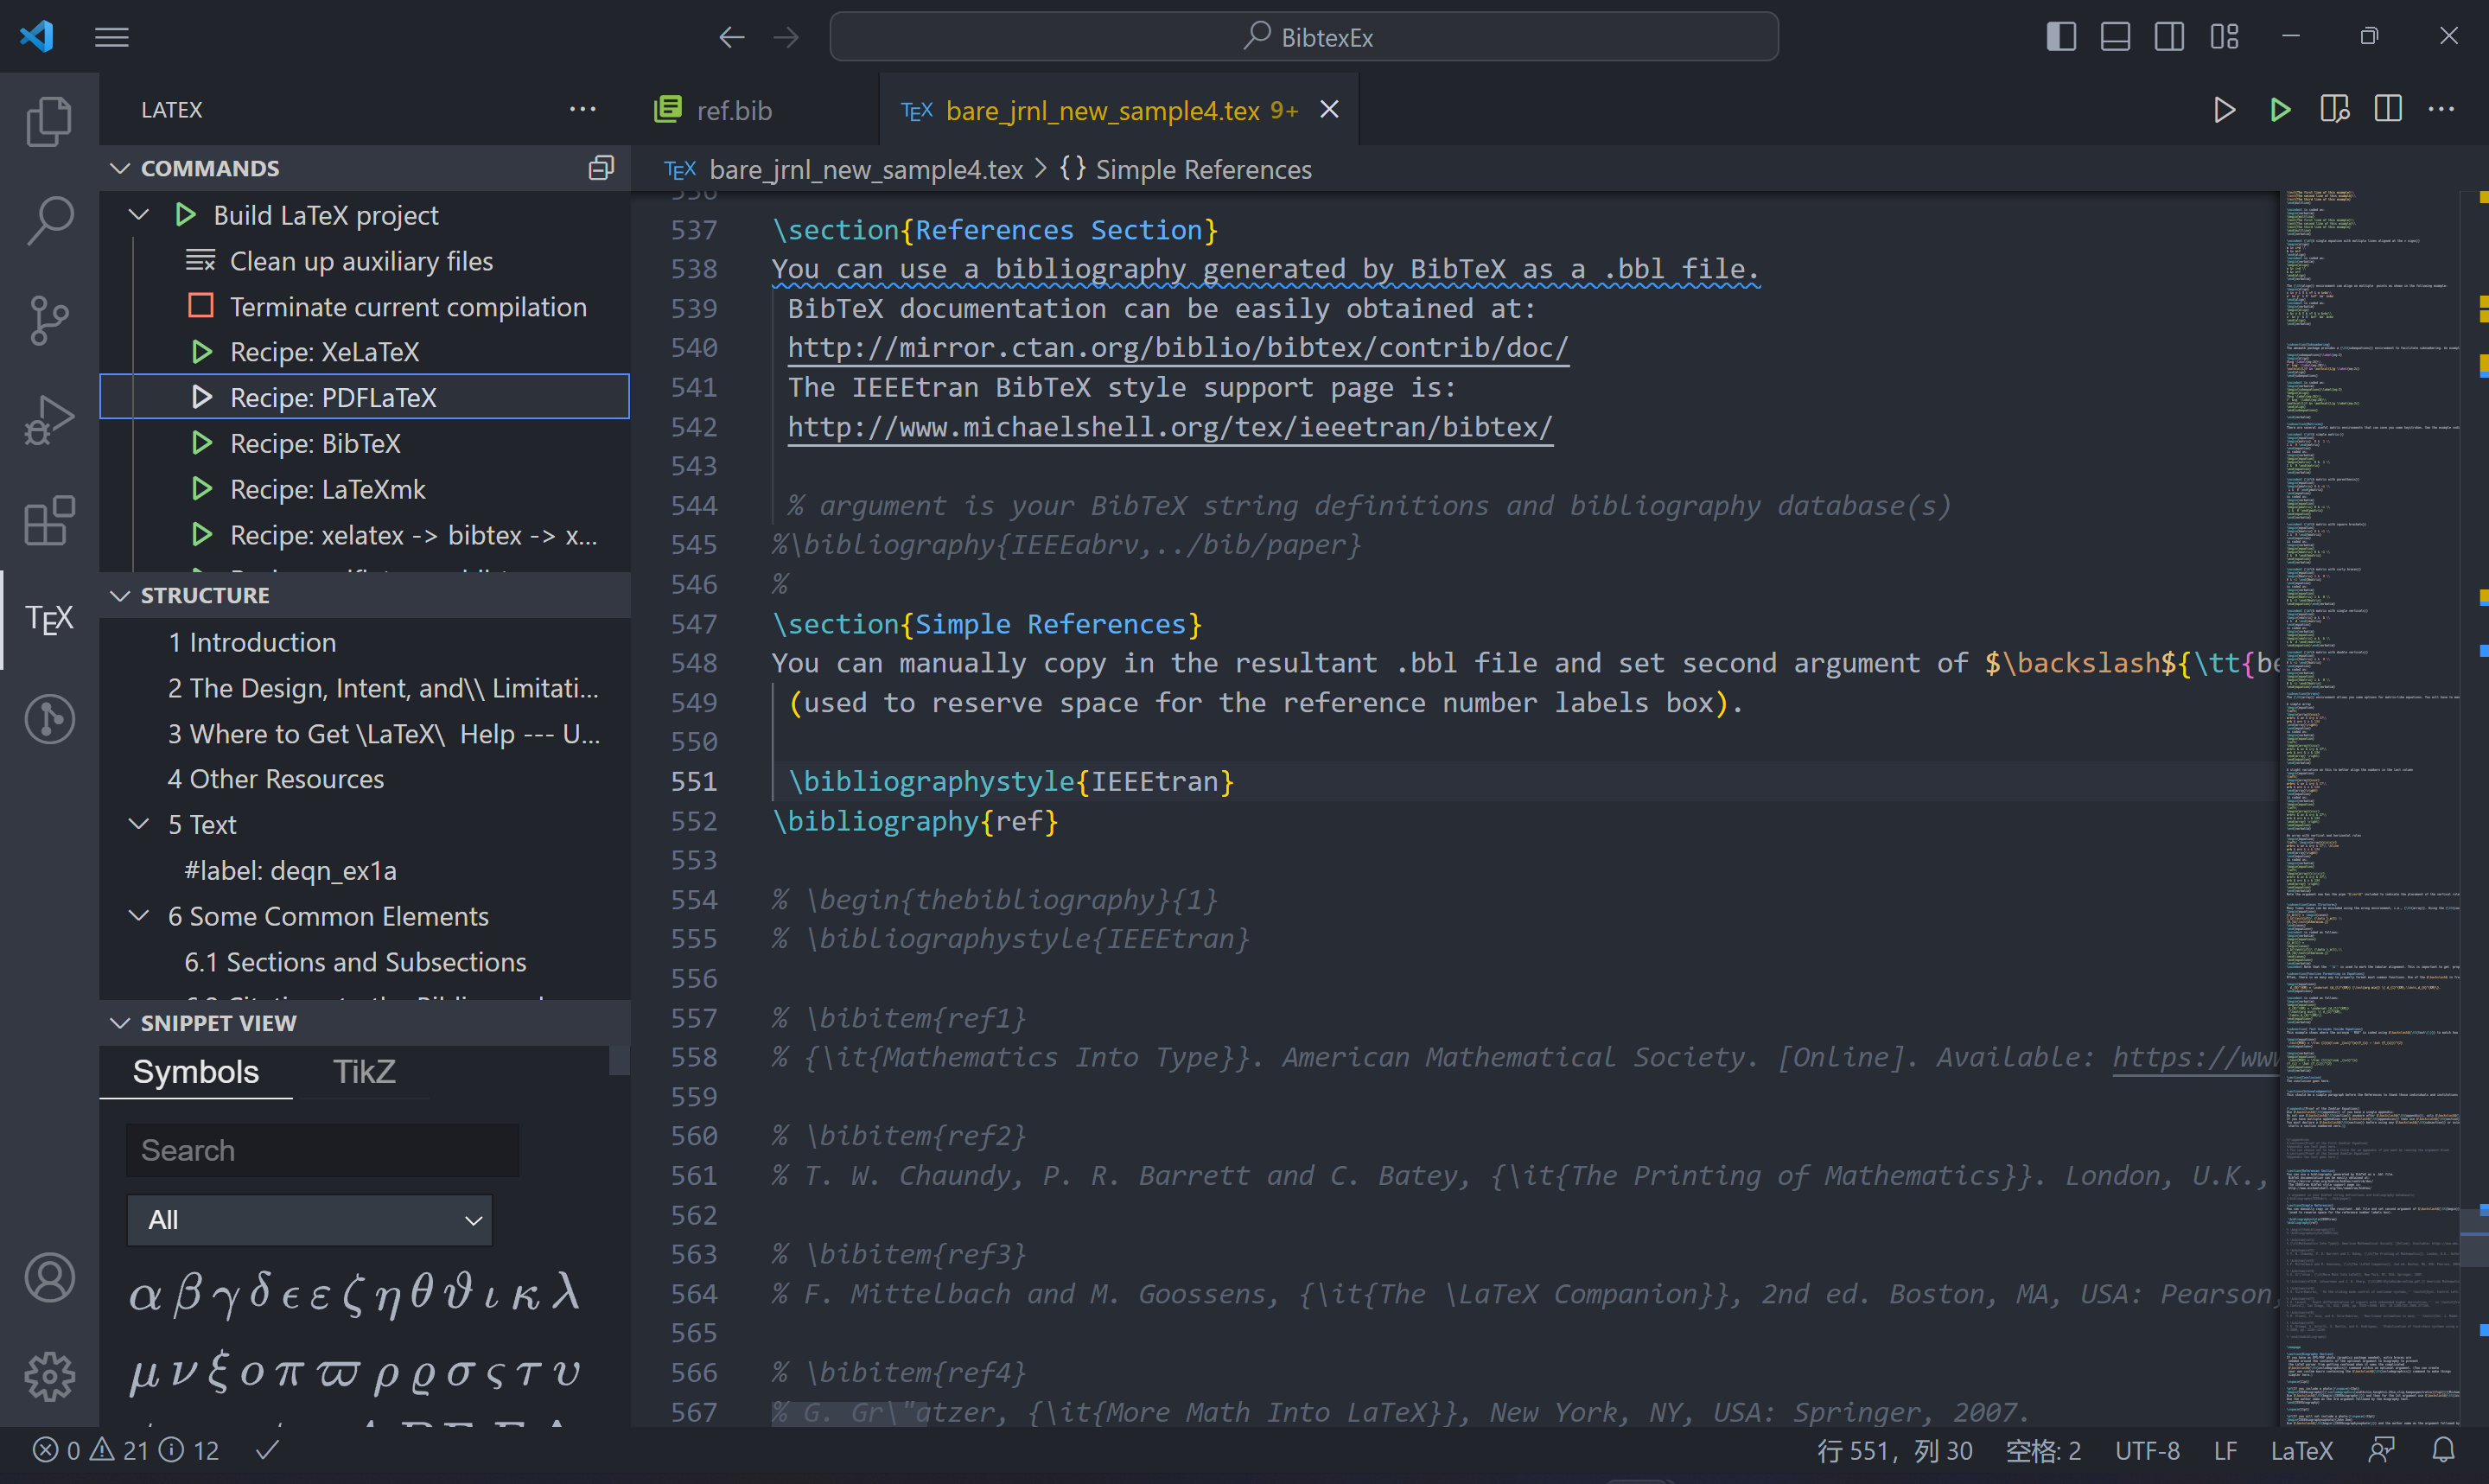Open the mirror.ctan.org bibtex doc link
The image size is (2489, 1484).
pyautogui.click(x=1178, y=347)
